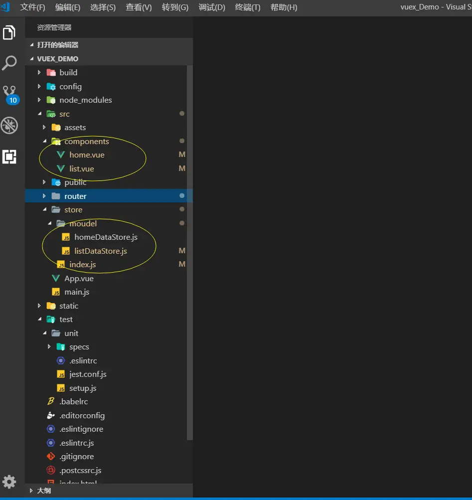The height and width of the screenshot is (500, 472).
Task: Click the node_modules folder icon
Action: coord(51,100)
